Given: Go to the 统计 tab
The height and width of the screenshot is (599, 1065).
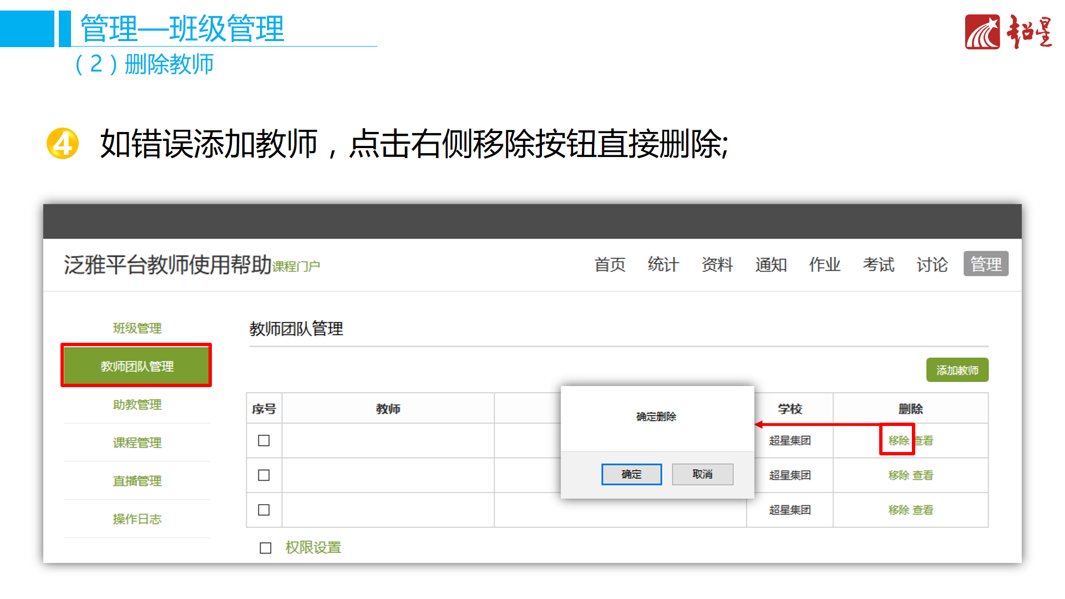Looking at the screenshot, I should point(663,265).
